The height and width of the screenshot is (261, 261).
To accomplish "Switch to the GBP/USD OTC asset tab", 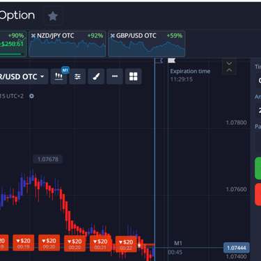I will coord(146,44).
